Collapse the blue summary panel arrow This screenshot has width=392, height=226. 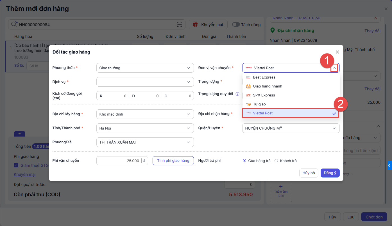point(20,134)
